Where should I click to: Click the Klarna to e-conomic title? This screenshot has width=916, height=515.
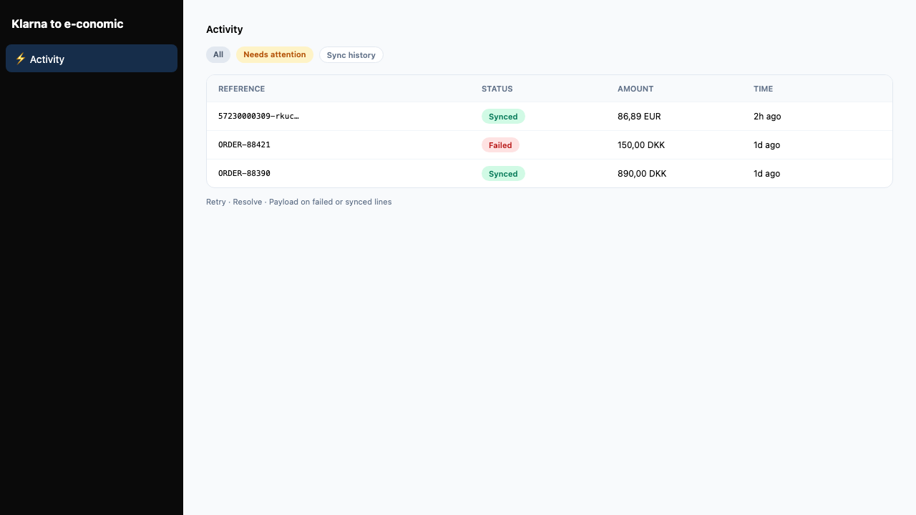67,24
